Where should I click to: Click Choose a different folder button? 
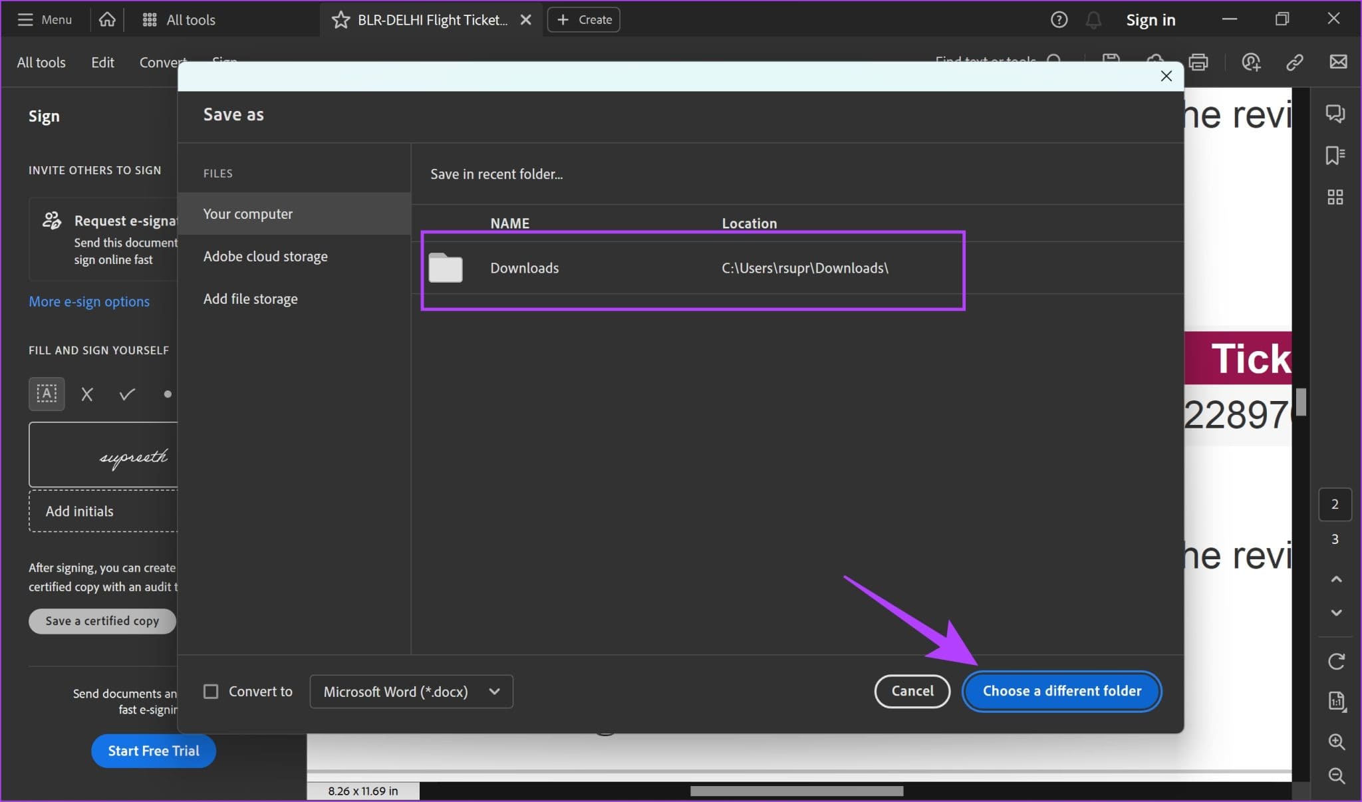(1062, 690)
